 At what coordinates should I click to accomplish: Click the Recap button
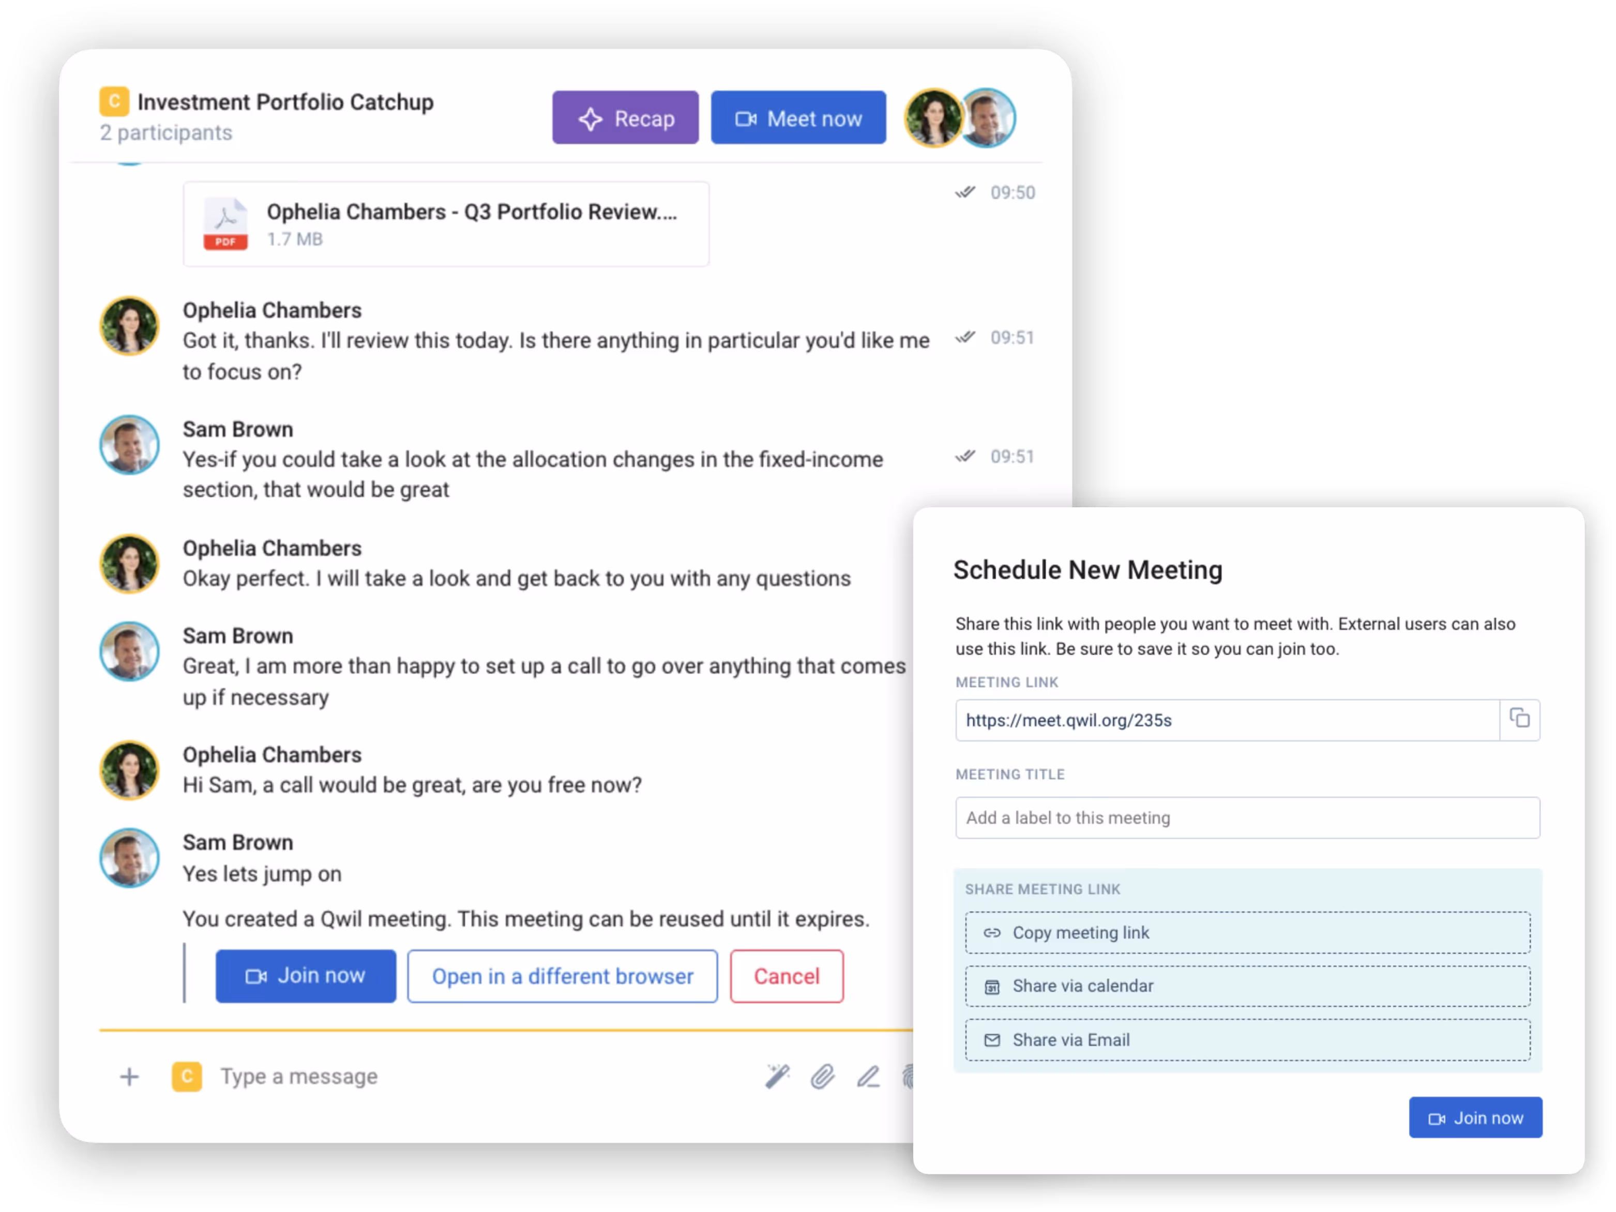point(625,117)
